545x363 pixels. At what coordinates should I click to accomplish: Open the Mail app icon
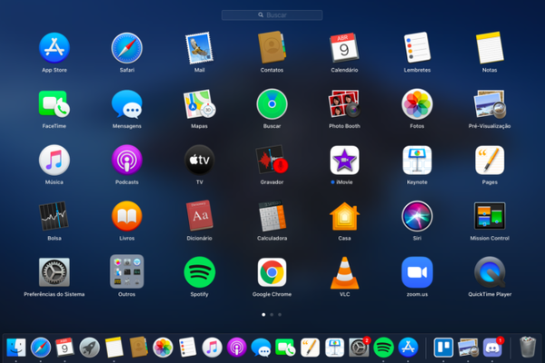coord(199,48)
